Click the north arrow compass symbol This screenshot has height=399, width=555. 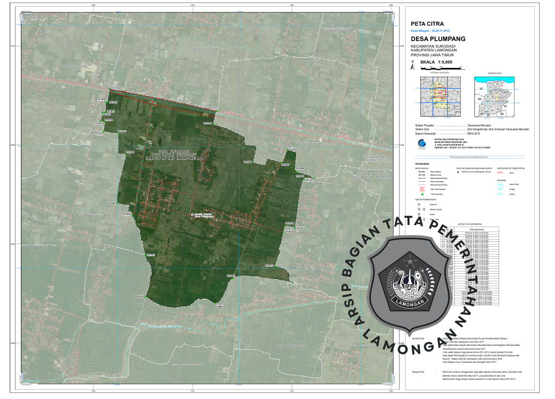tap(413, 69)
